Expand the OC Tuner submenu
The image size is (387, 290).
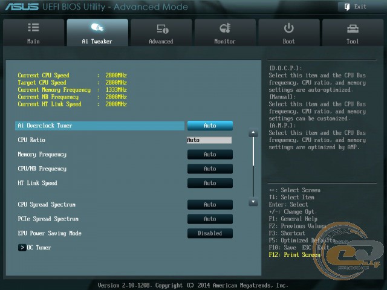point(34,247)
